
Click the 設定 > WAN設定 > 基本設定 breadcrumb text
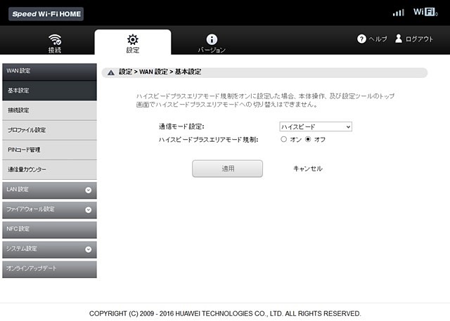(160, 72)
